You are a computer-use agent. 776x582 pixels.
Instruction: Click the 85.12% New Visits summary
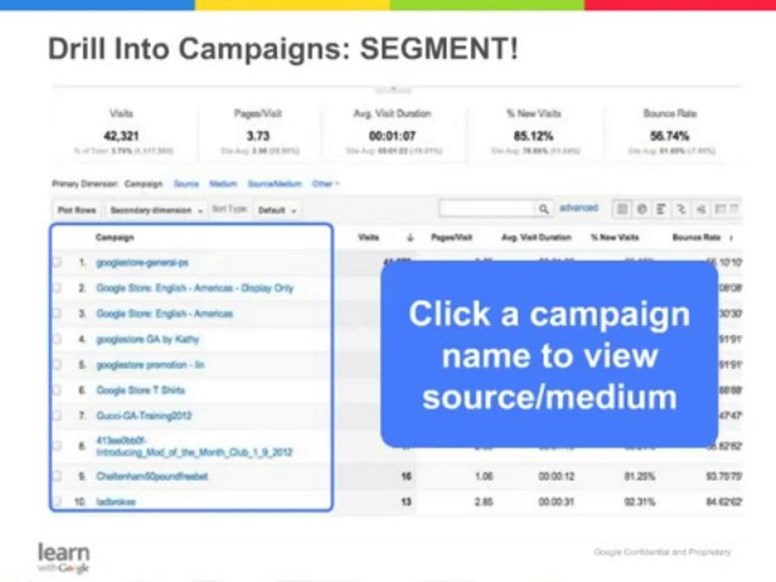(533, 136)
